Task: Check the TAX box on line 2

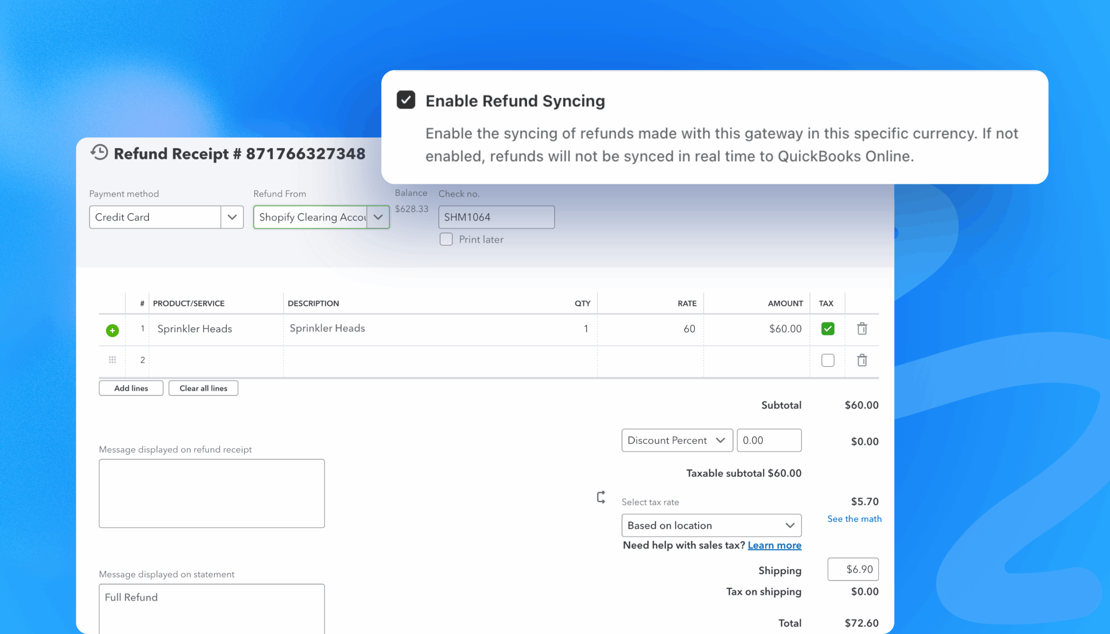Action: tap(827, 360)
